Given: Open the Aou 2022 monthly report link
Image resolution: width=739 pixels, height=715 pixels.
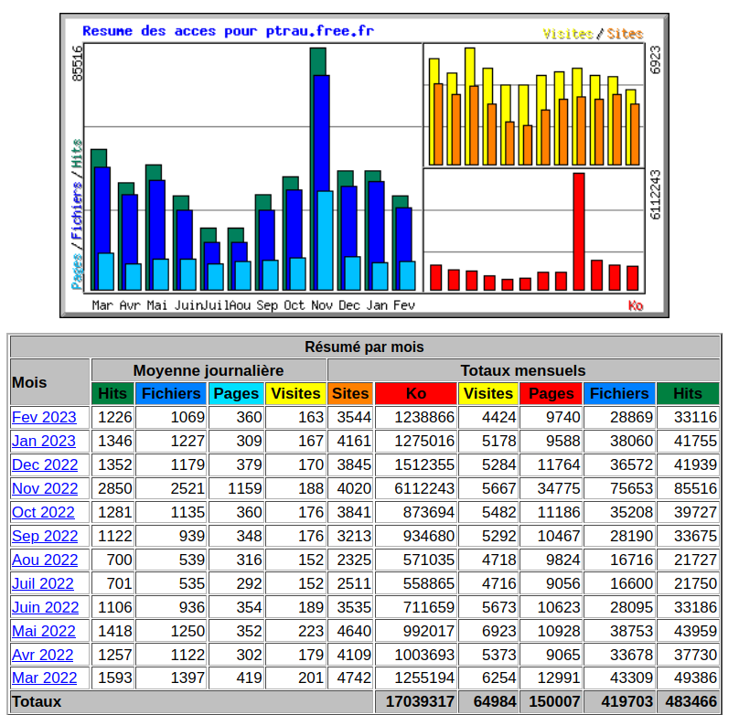Looking at the screenshot, I should [x=45, y=560].
